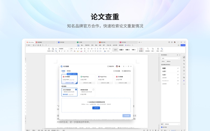Open the font name dropdown
The width and height of the screenshot is (210, 131).
(69, 49)
